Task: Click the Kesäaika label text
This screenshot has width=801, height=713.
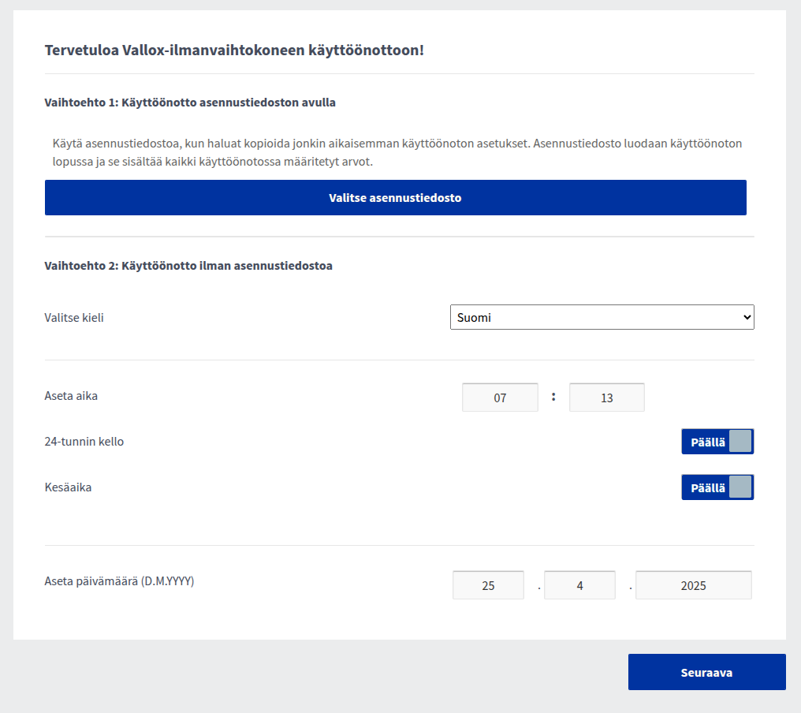Action: tap(68, 487)
